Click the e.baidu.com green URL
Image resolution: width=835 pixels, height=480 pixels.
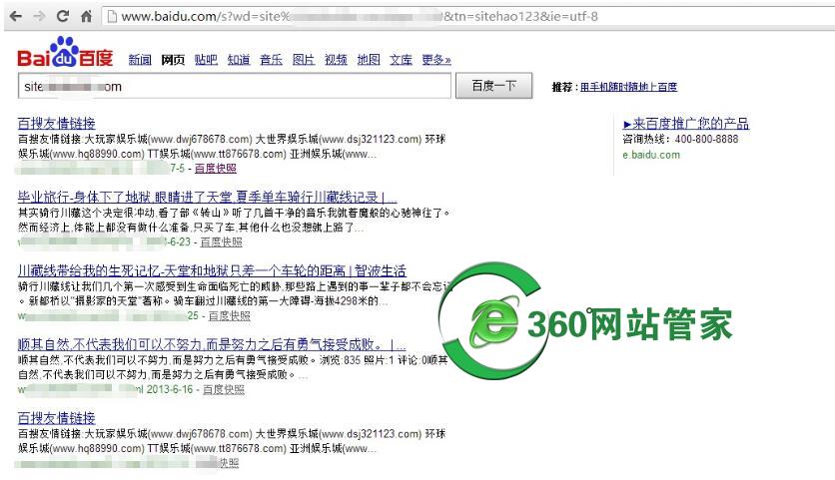point(651,155)
